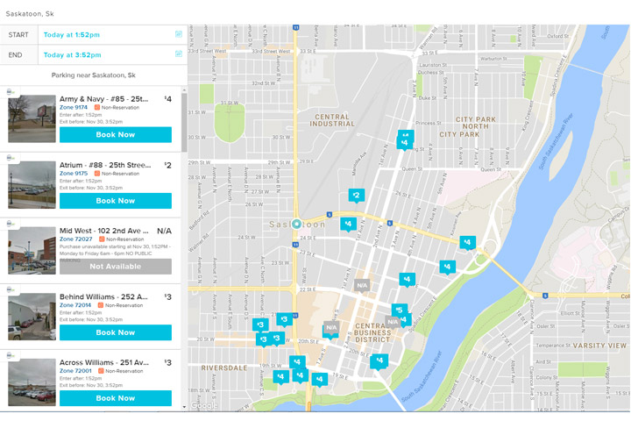
Task: Open the calendar icon in the END row
Action: (x=179, y=54)
